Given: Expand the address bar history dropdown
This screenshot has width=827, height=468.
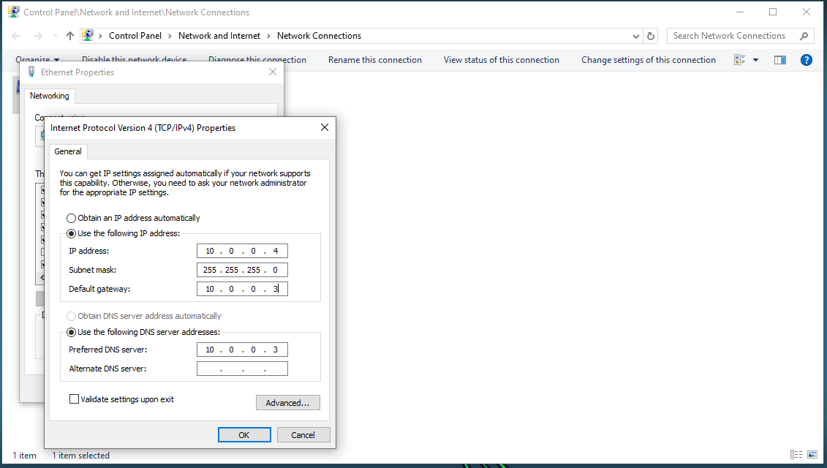Looking at the screenshot, I should pos(635,36).
